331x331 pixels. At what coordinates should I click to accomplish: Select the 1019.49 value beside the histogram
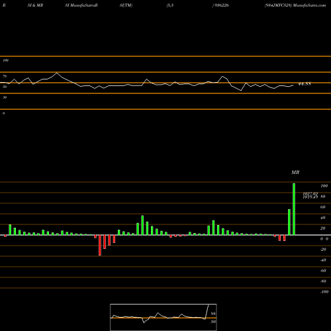coord(310,197)
